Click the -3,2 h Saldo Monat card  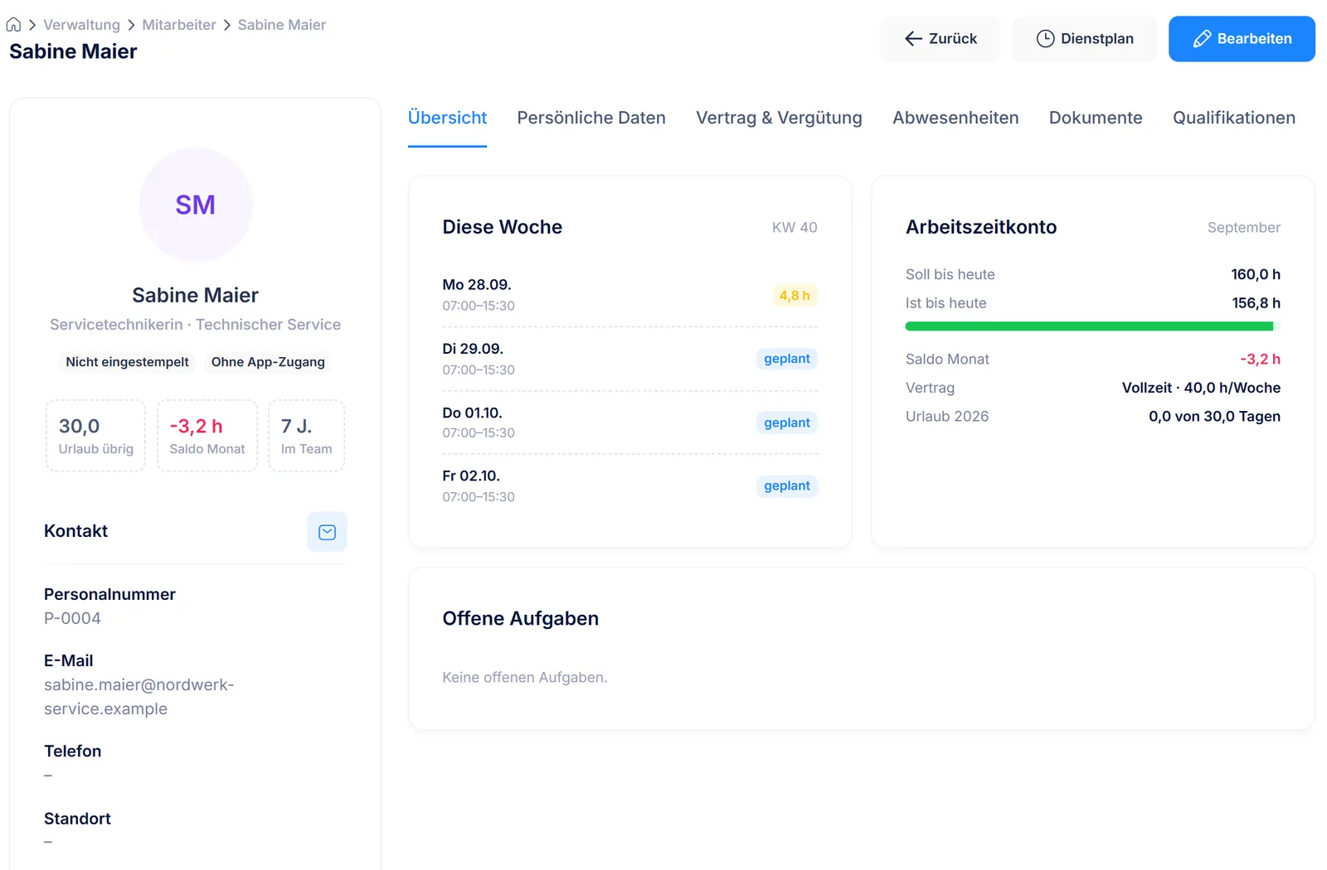(x=207, y=436)
